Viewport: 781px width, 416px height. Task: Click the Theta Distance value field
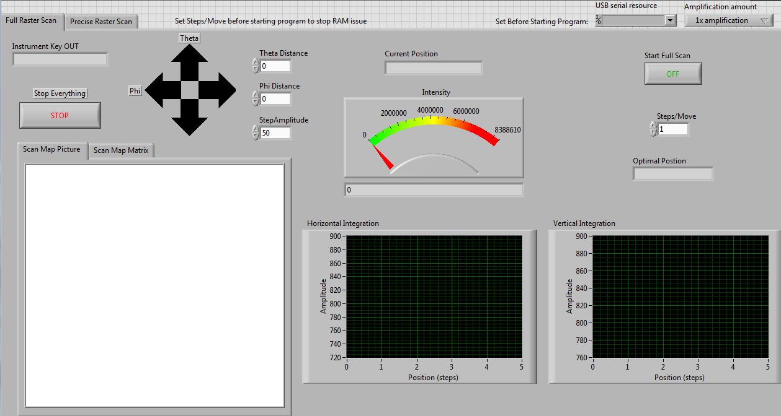pos(275,66)
